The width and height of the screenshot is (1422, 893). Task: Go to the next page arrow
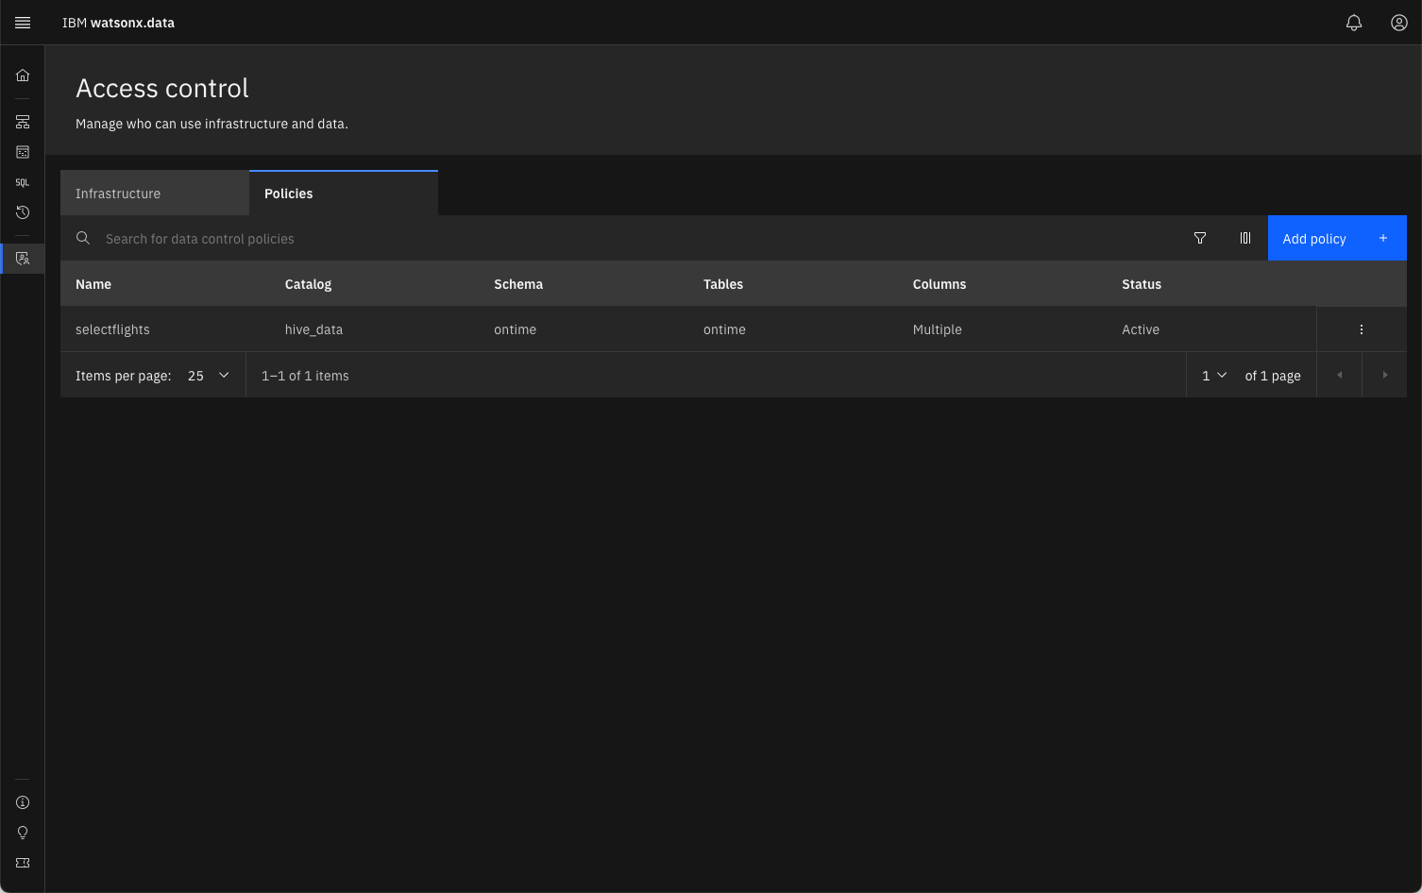click(x=1384, y=375)
